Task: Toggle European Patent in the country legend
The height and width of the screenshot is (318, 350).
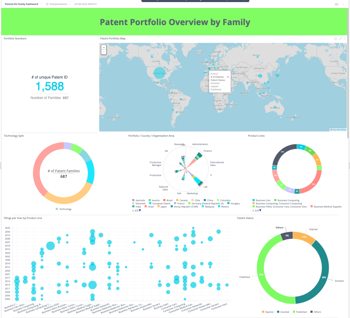Action: click(160, 203)
